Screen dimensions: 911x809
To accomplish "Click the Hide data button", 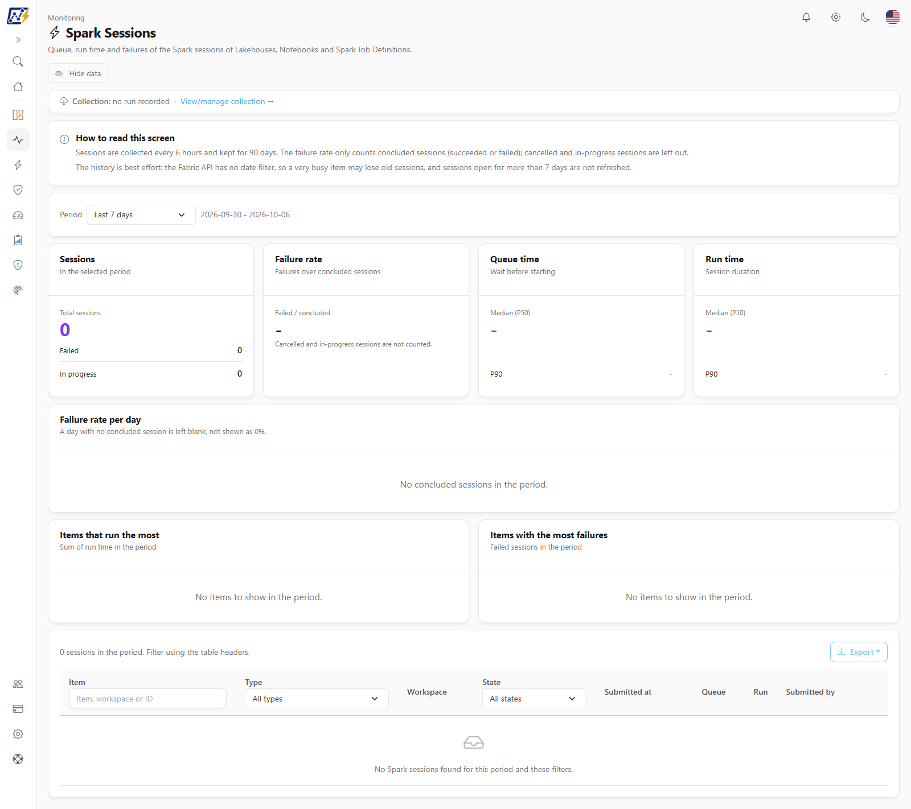I will point(78,73).
